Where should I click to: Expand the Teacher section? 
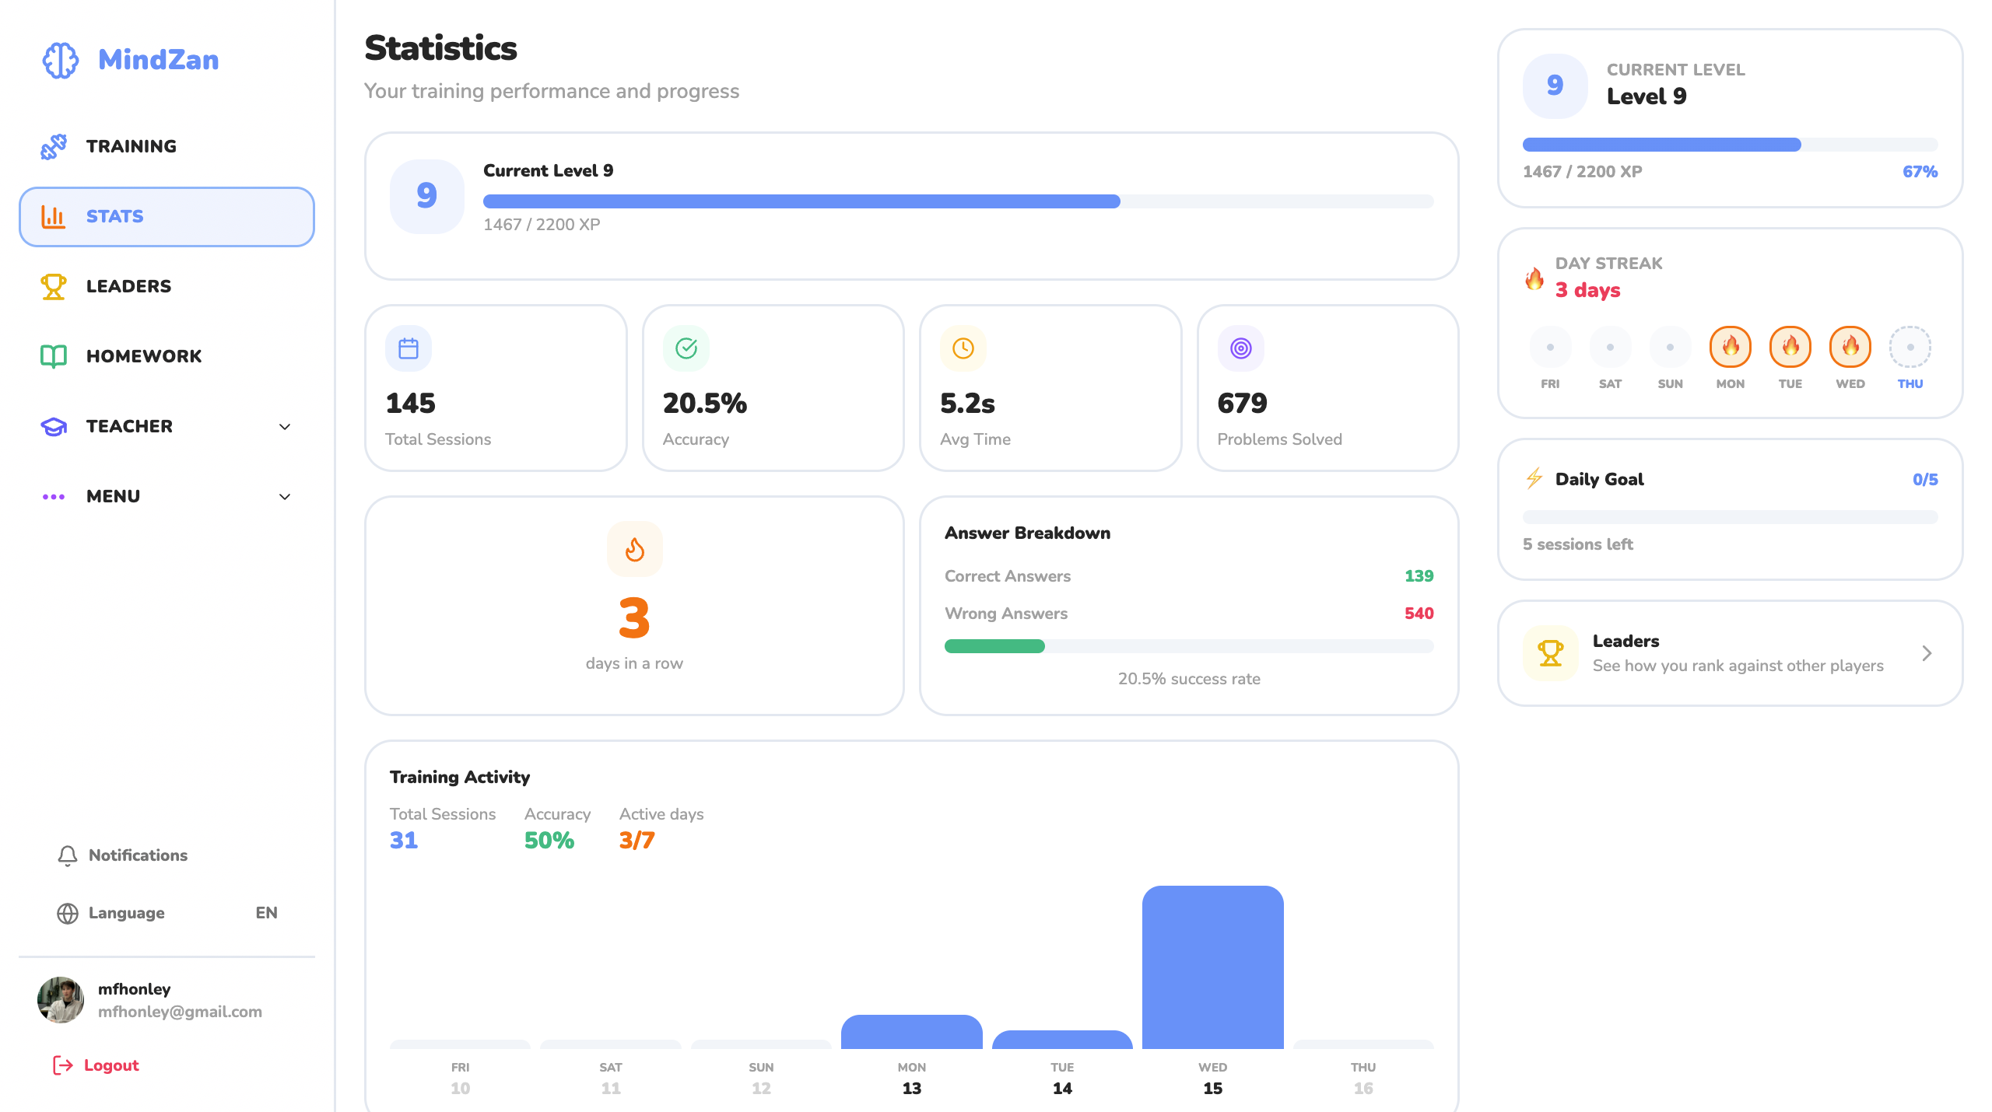(x=285, y=427)
